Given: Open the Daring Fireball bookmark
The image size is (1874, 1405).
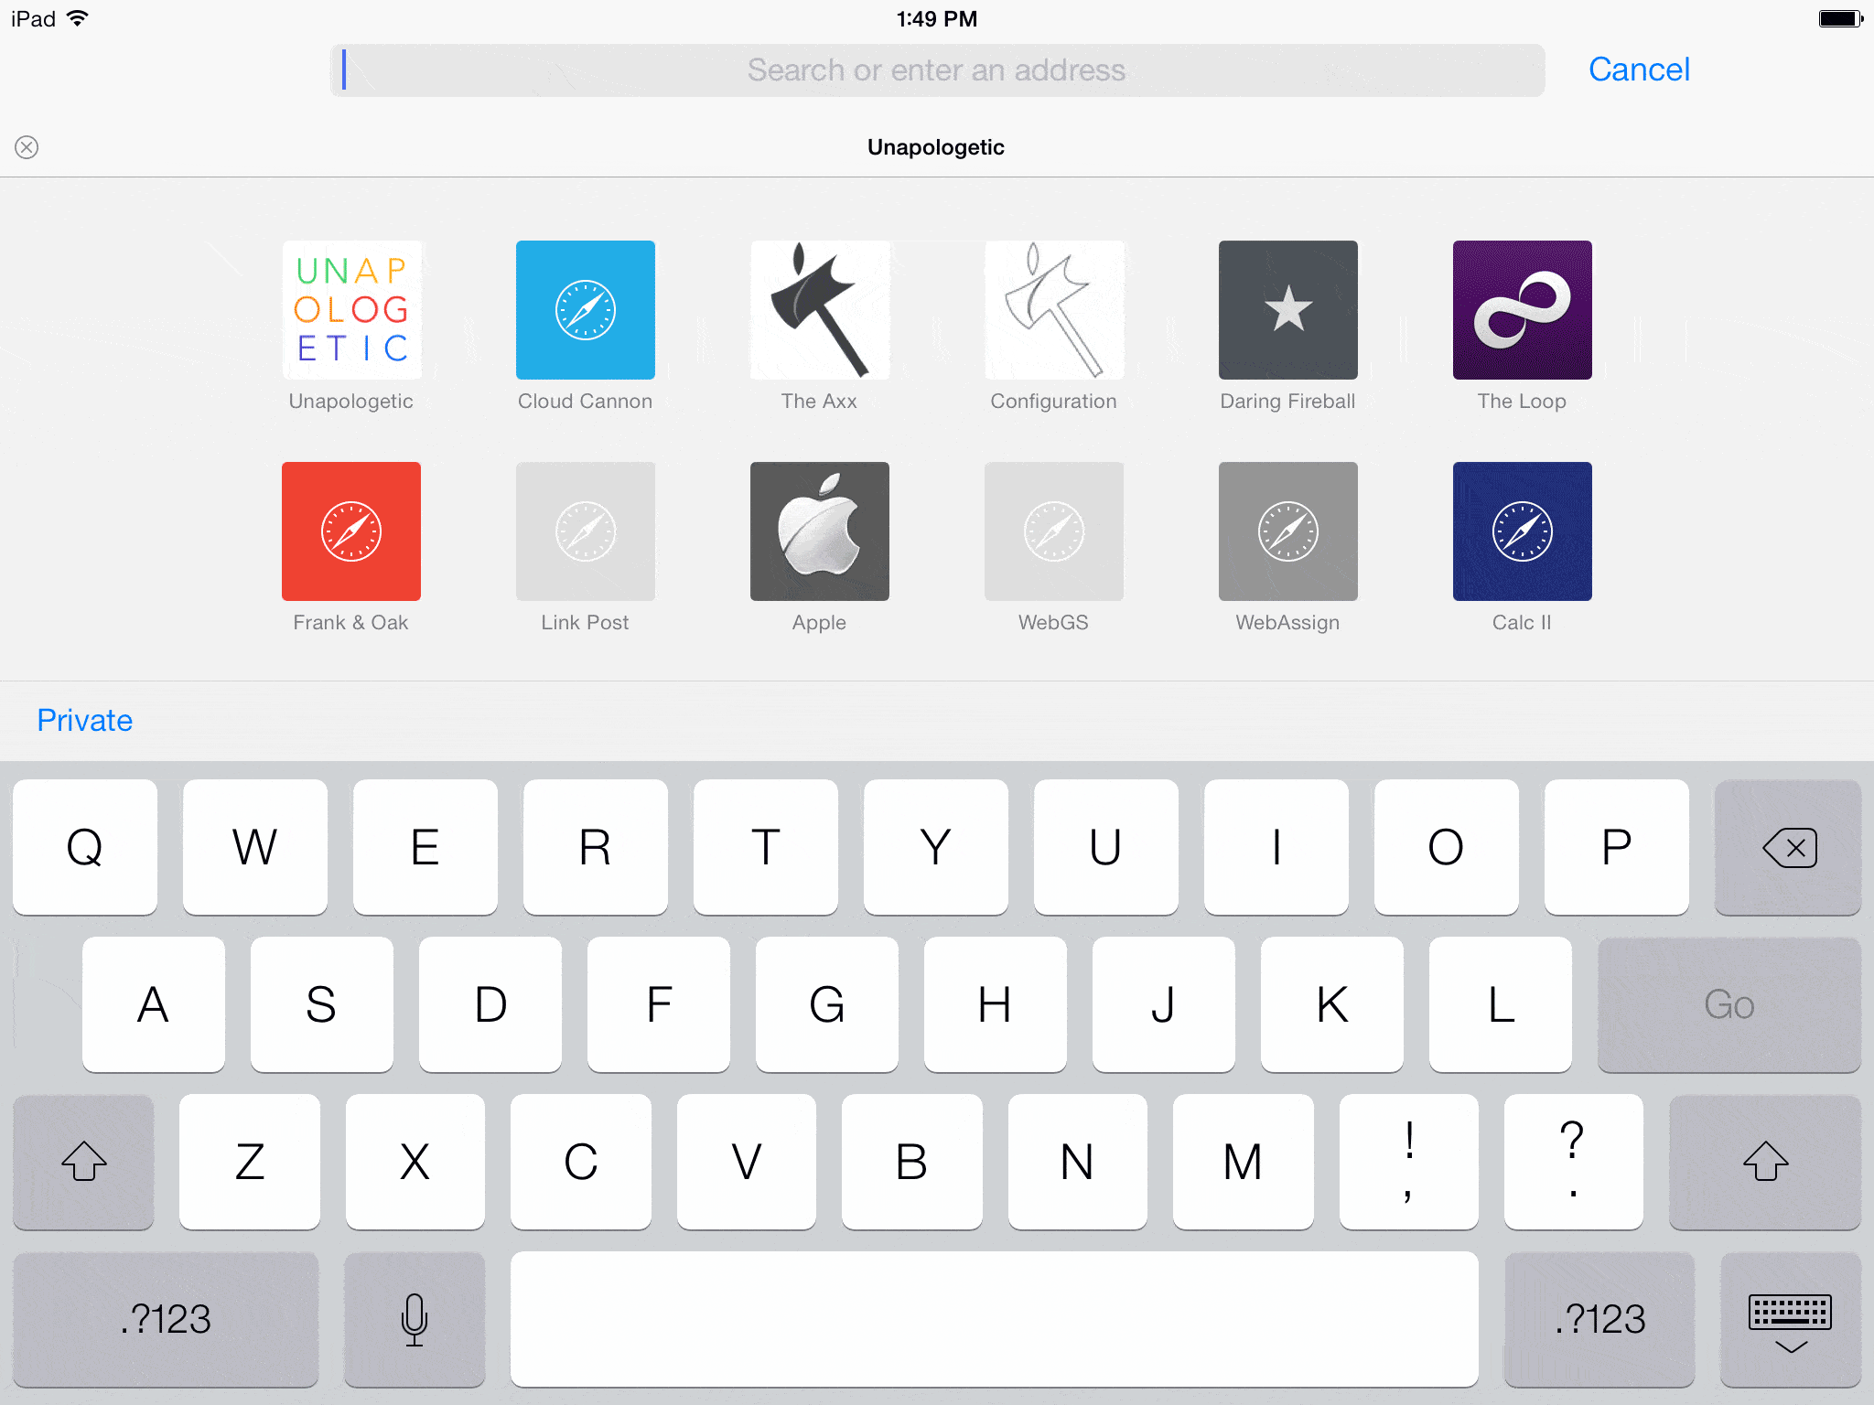Looking at the screenshot, I should 1286,308.
